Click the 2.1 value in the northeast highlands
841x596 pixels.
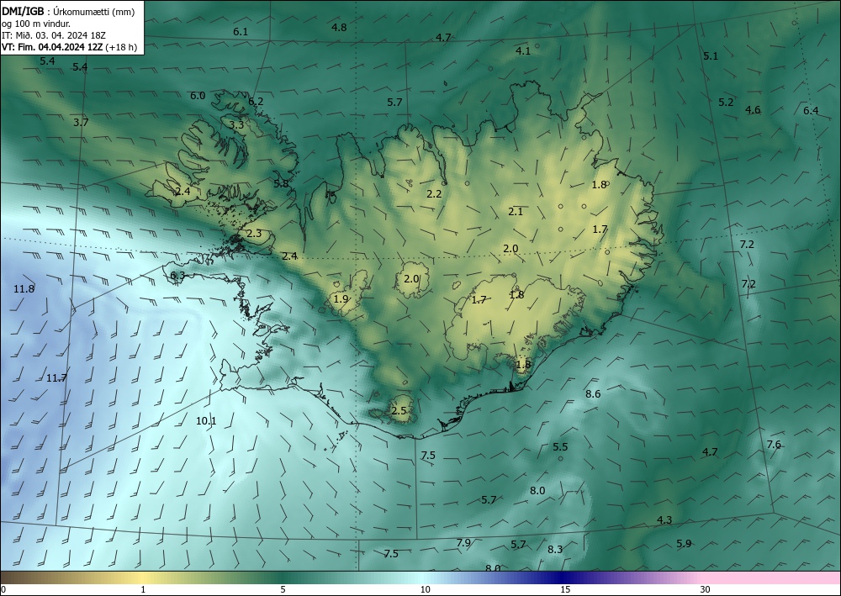pyautogui.click(x=516, y=212)
